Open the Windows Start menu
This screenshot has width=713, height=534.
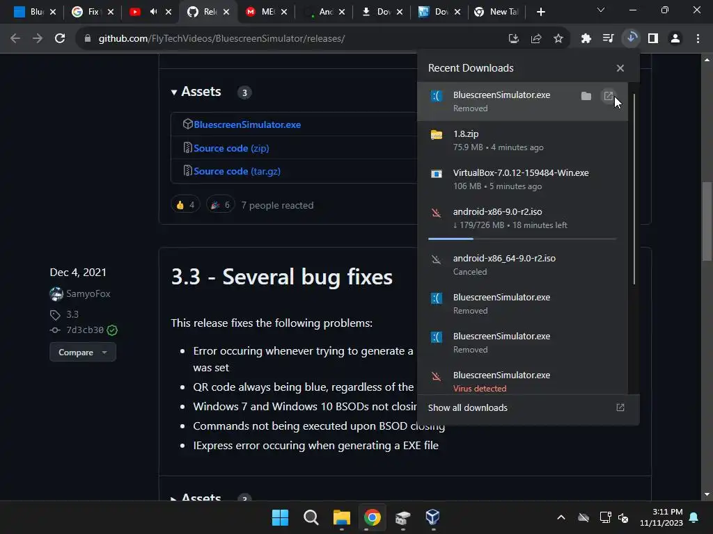coord(280,517)
